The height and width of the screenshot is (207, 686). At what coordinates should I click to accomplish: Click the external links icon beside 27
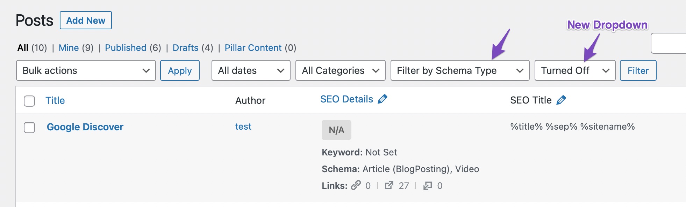click(x=389, y=185)
